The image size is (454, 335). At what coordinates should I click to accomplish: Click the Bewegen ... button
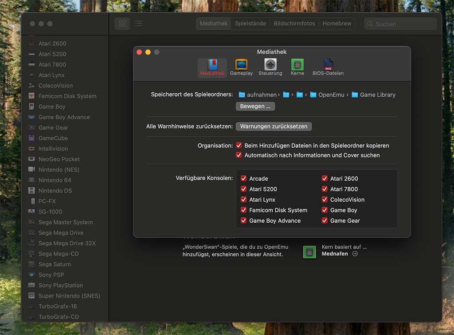pos(255,106)
